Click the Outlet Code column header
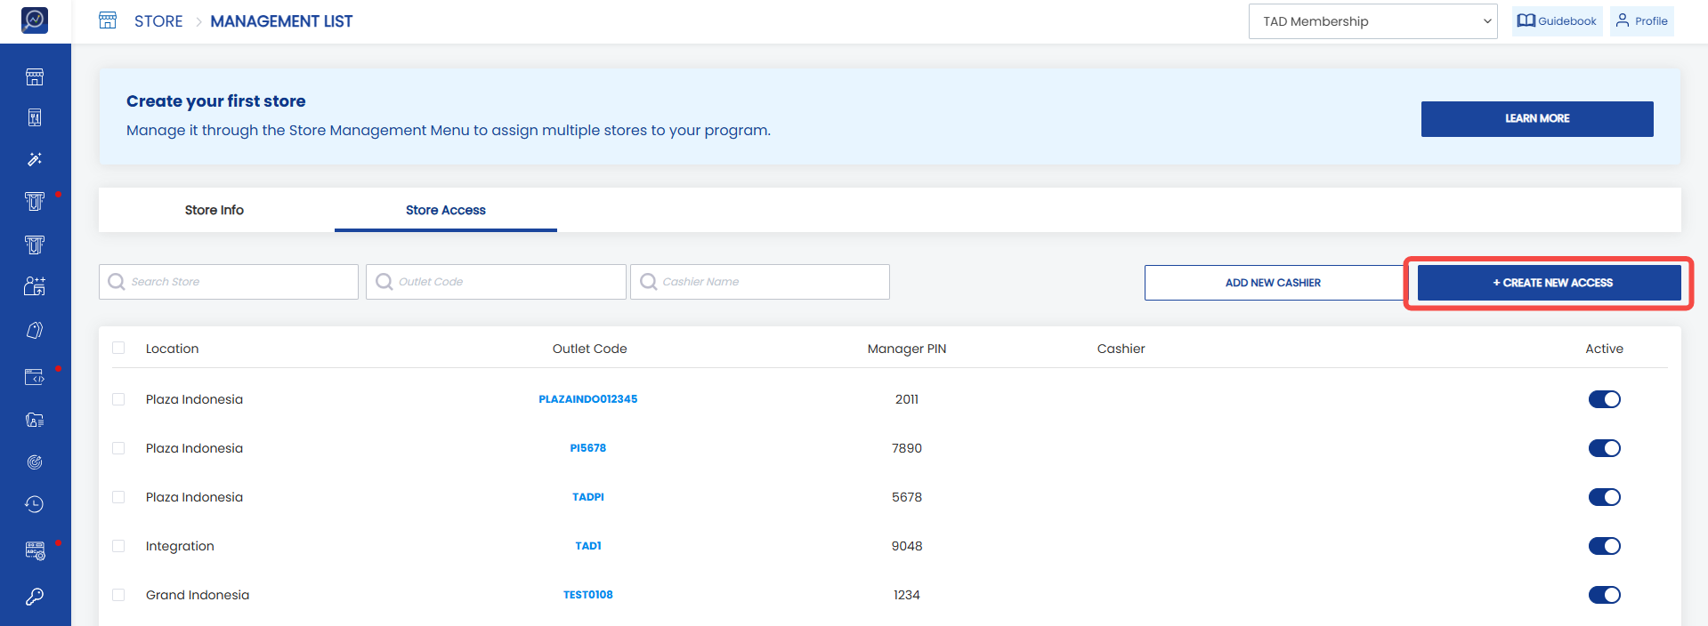The image size is (1708, 626). [589, 349]
